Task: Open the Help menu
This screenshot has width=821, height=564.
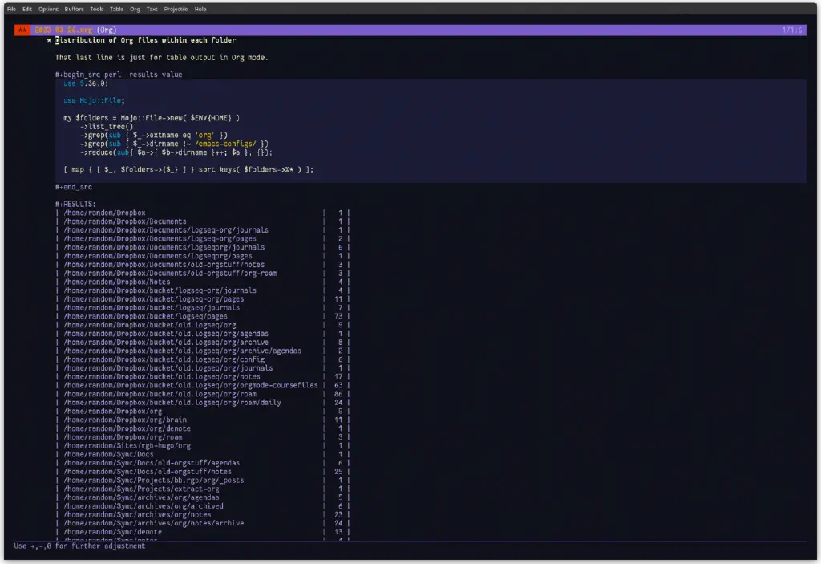Action: [200, 9]
